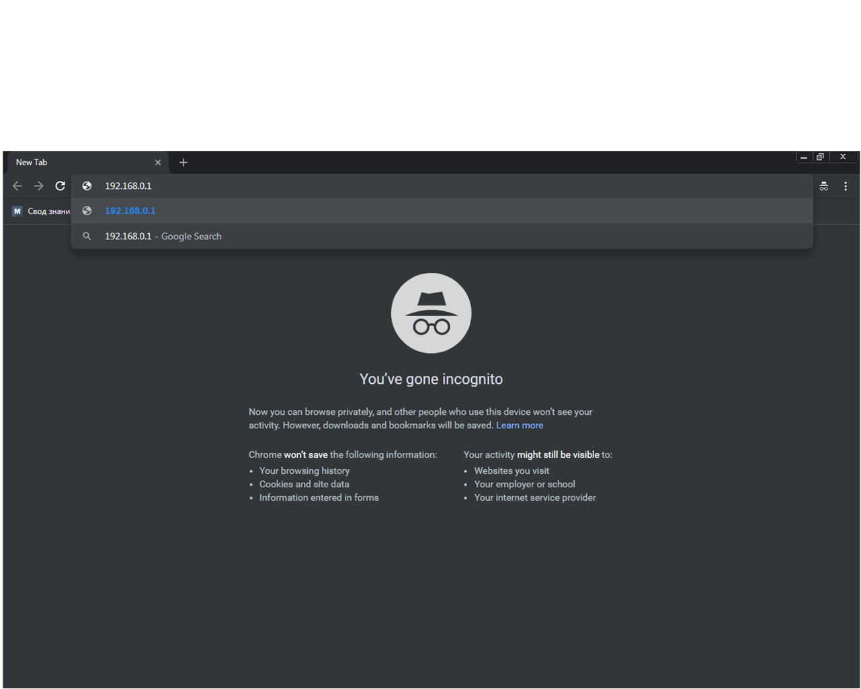The height and width of the screenshot is (689, 861).
Task: Select the blue 192.168.0.1 URL suggestion
Action: [x=130, y=211]
